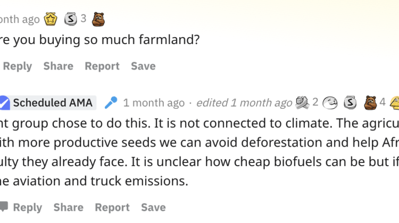Share the farmland question comment
Viewport: 399px width, 223px height.
pos(58,66)
